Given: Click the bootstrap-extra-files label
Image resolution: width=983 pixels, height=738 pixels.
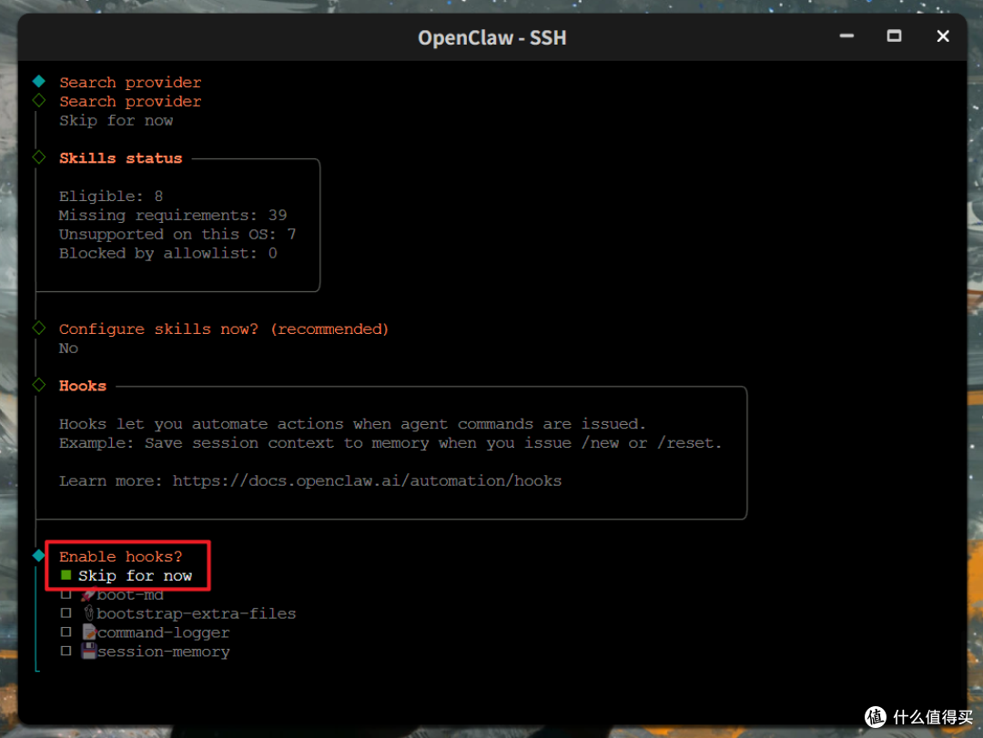Looking at the screenshot, I should tap(197, 613).
